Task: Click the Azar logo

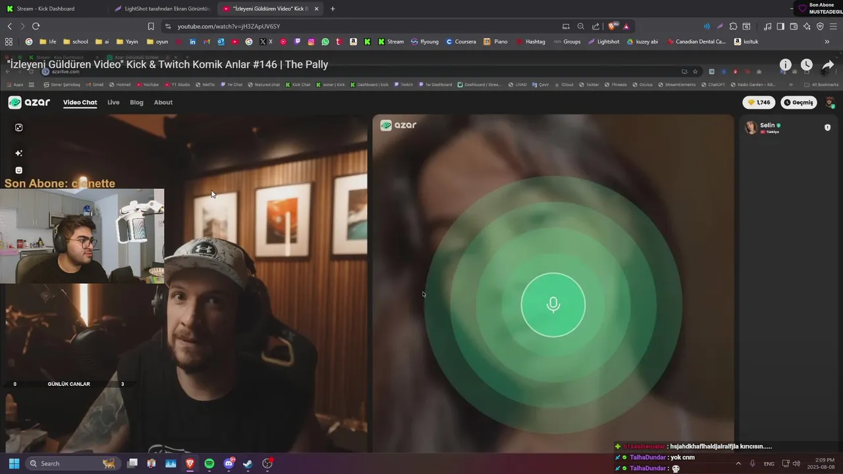Action: [29, 103]
